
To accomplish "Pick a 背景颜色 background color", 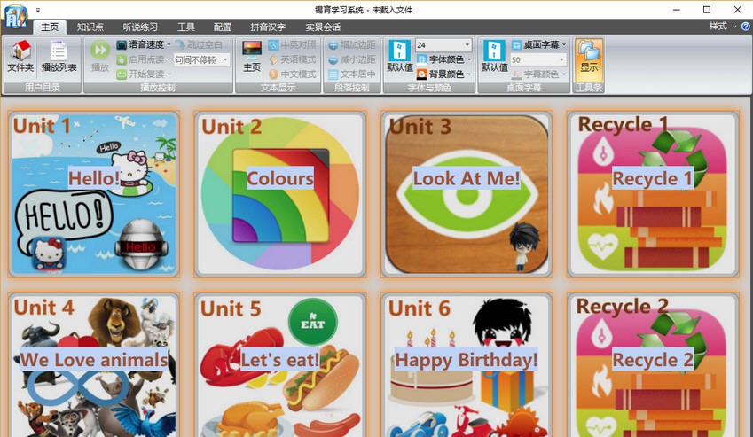I will pyautogui.click(x=443, y=74).
